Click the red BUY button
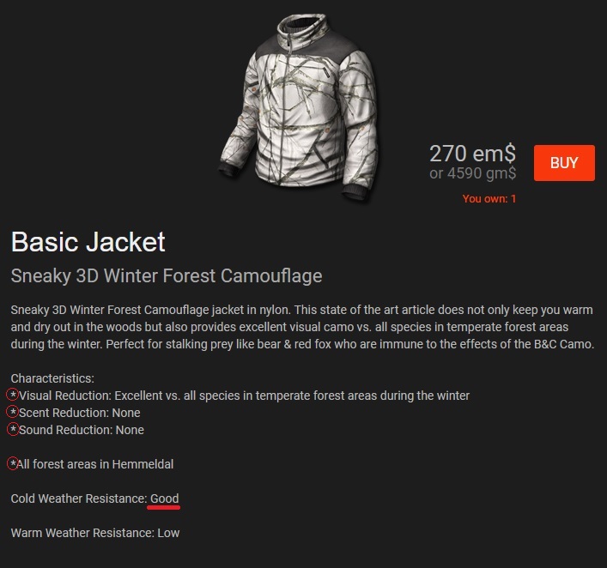This screenshot has height=568, width=607. (564, 163)
